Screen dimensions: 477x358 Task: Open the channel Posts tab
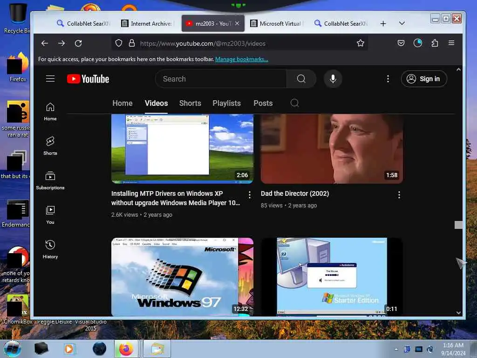(x=263, y=103)
